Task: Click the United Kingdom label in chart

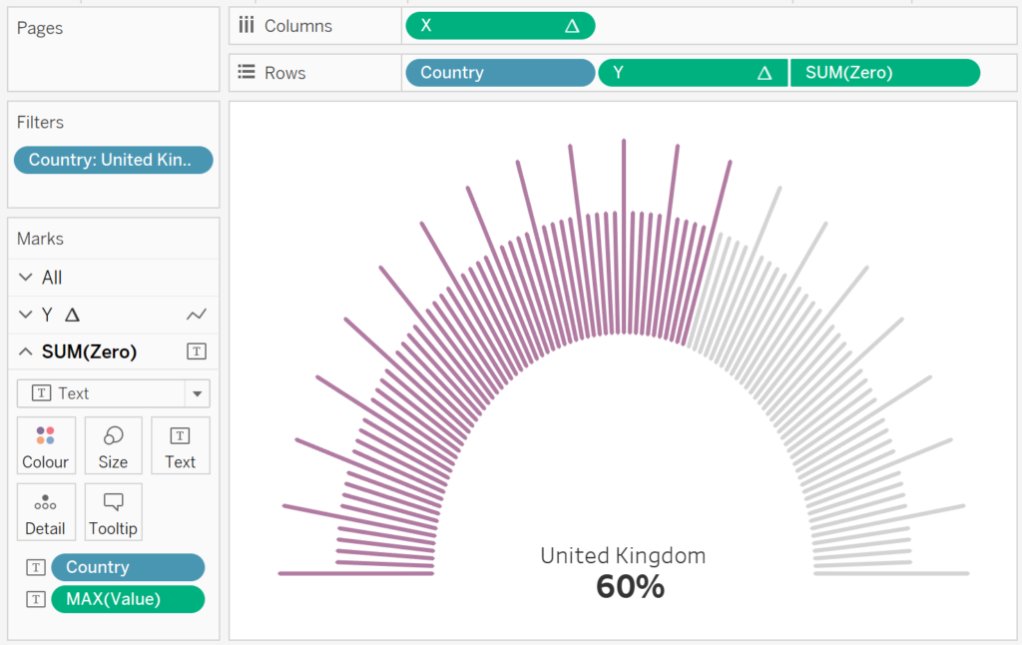Action: click(623, 556)
